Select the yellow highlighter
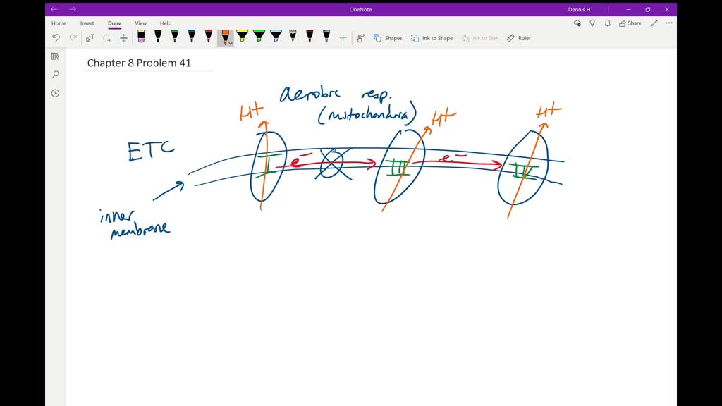This screenshot has width=722, height=406. (x=242, y=36)
